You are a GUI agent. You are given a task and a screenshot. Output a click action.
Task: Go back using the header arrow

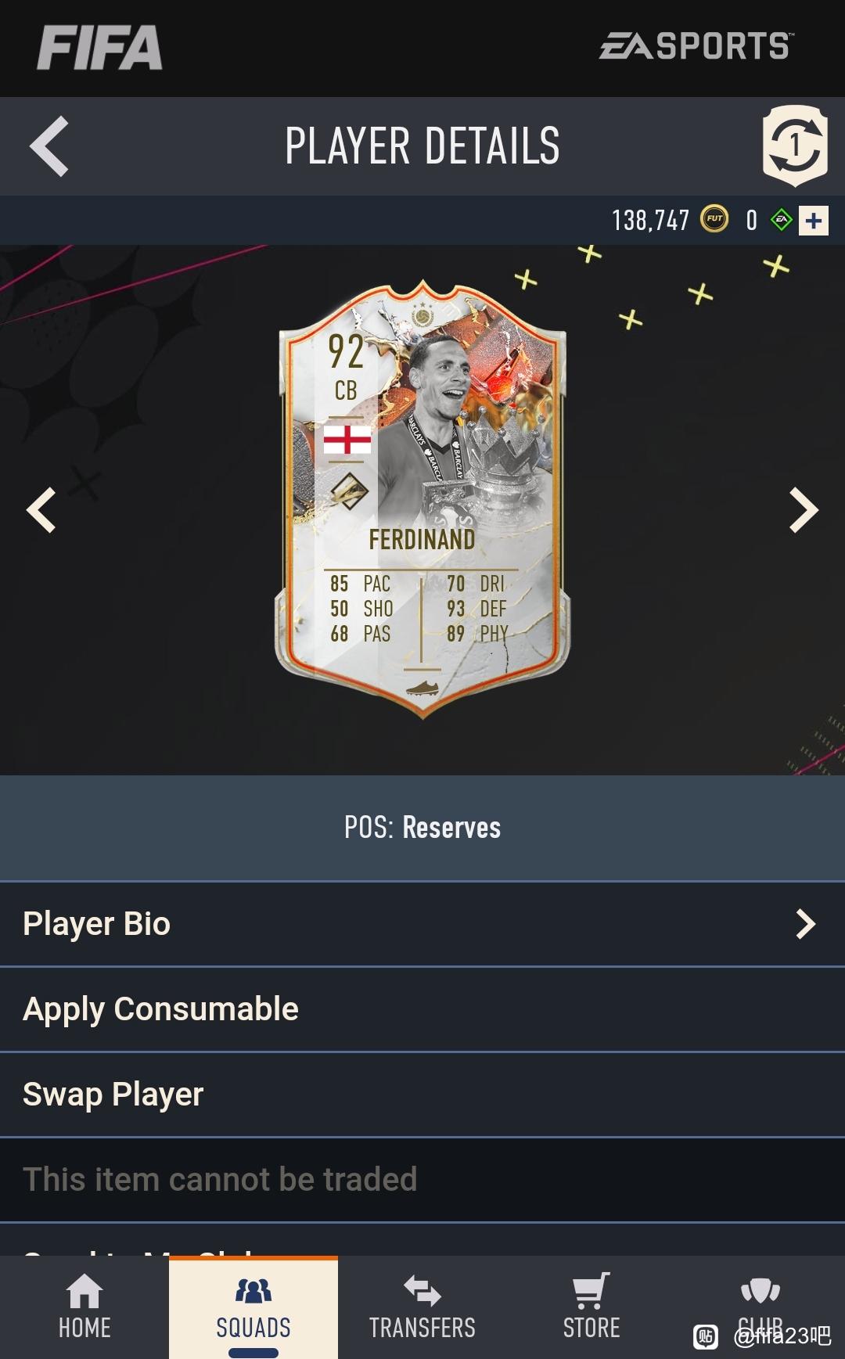(x=49, y=146)
